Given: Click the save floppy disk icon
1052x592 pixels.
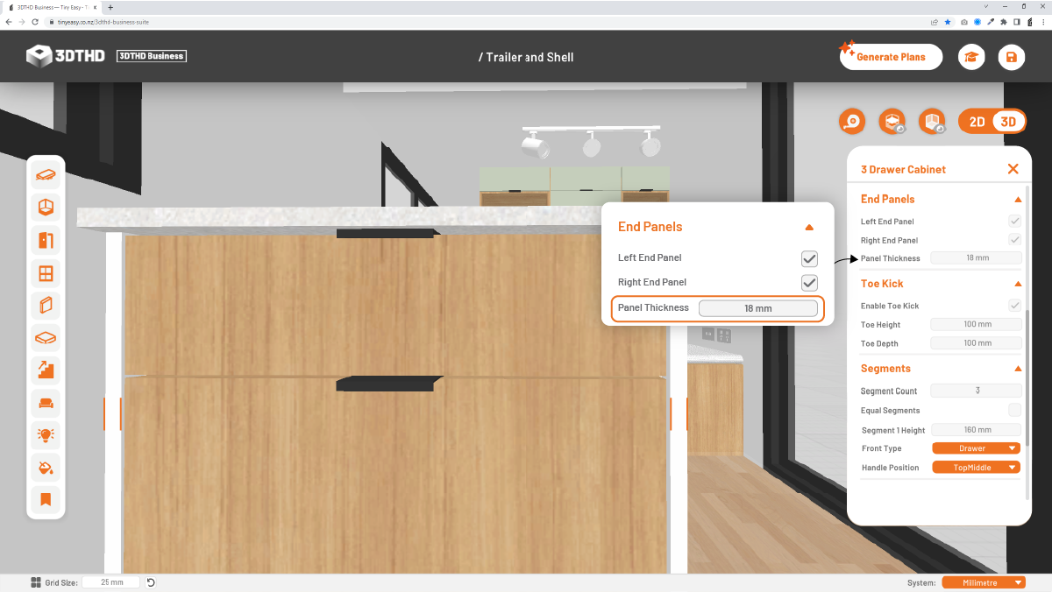Looking at the screenshot, I should [1012, 57].
